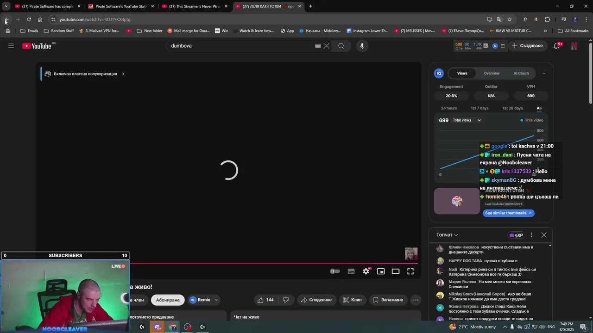
Task: Open the vidIQ header menu lines
Action: coord(503,46)
